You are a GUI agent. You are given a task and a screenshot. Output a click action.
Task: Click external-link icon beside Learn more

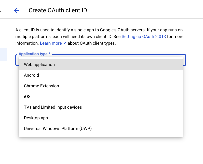64,43
